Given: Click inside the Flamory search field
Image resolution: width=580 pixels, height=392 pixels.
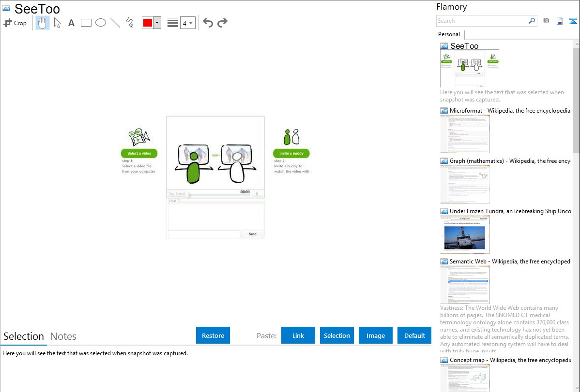Looking at the screenshot, I should [x=482, y=21].
